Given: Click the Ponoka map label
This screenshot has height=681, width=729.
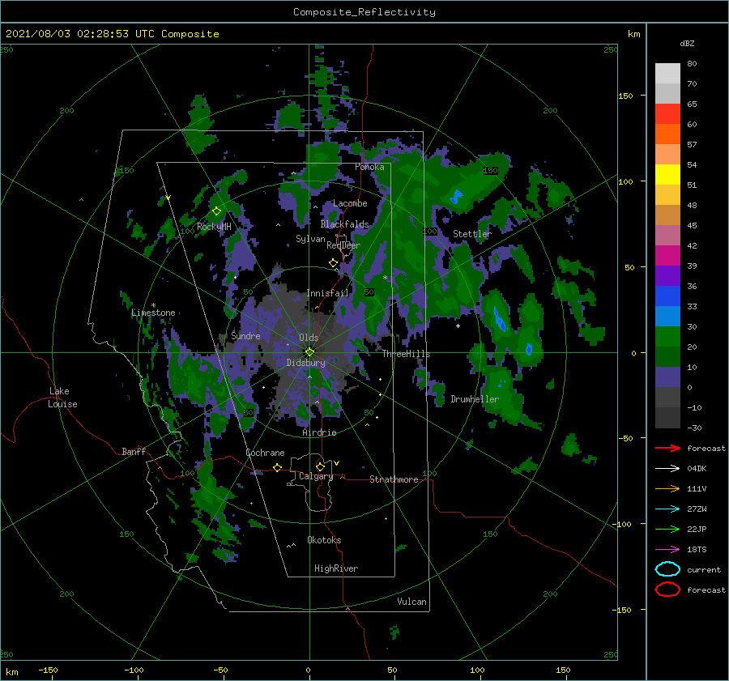Looking at the screenshot, I should 369,167.
